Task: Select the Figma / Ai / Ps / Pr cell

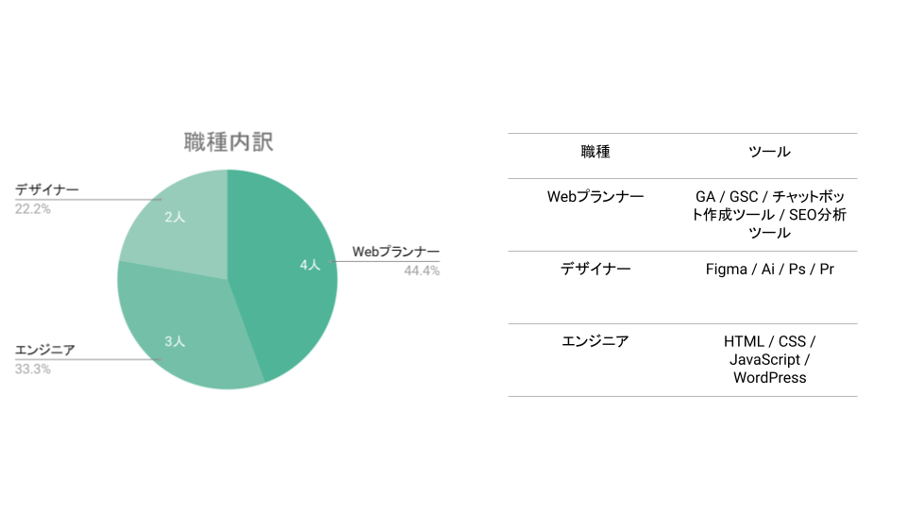Action: pos(769,270)
